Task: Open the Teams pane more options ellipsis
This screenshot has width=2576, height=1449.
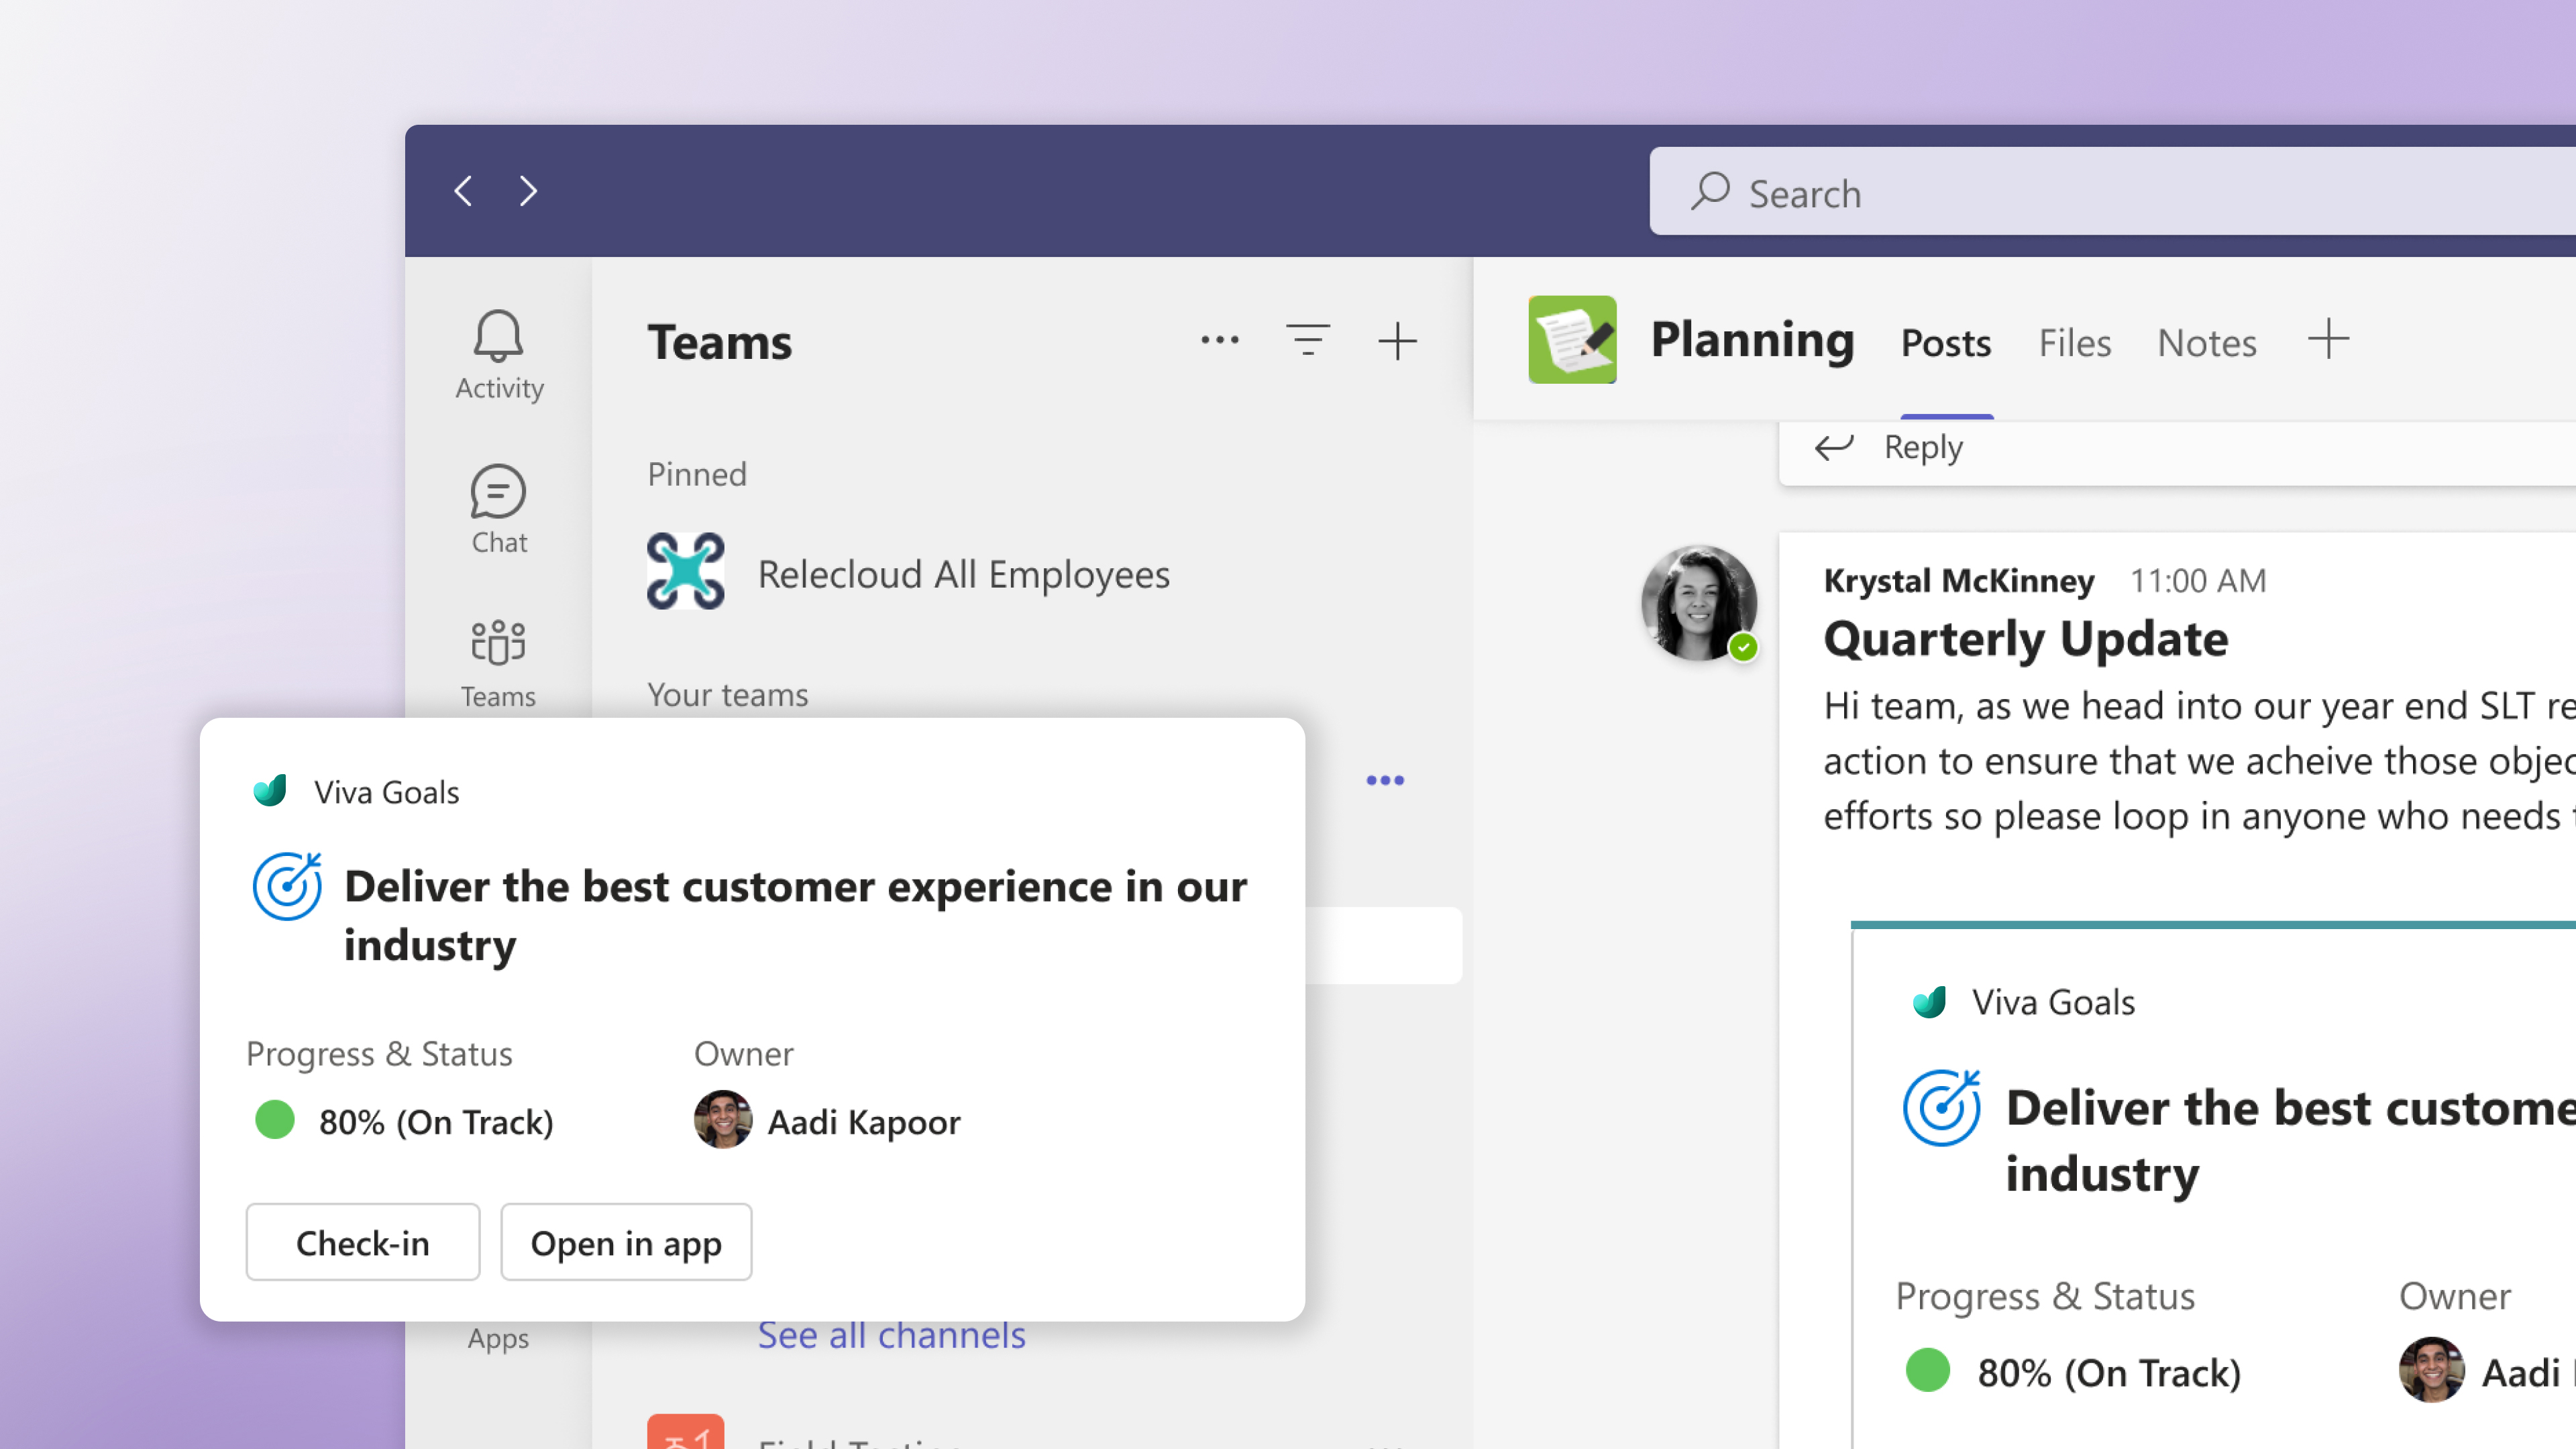Action: 1219,341
